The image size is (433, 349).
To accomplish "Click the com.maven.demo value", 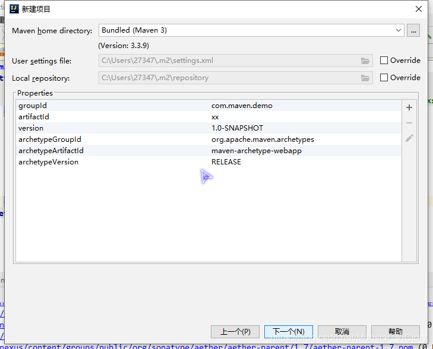I will [242, 106].
